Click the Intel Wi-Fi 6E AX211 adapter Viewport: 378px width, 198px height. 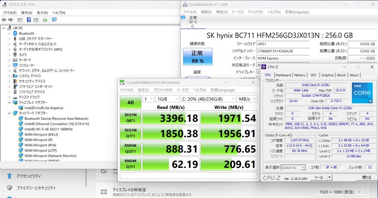tap(48, 129)
